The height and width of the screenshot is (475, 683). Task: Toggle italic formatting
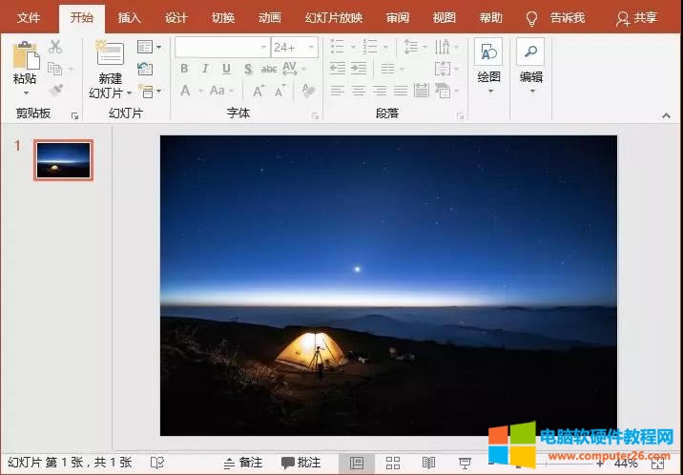[x=205, y=69]
